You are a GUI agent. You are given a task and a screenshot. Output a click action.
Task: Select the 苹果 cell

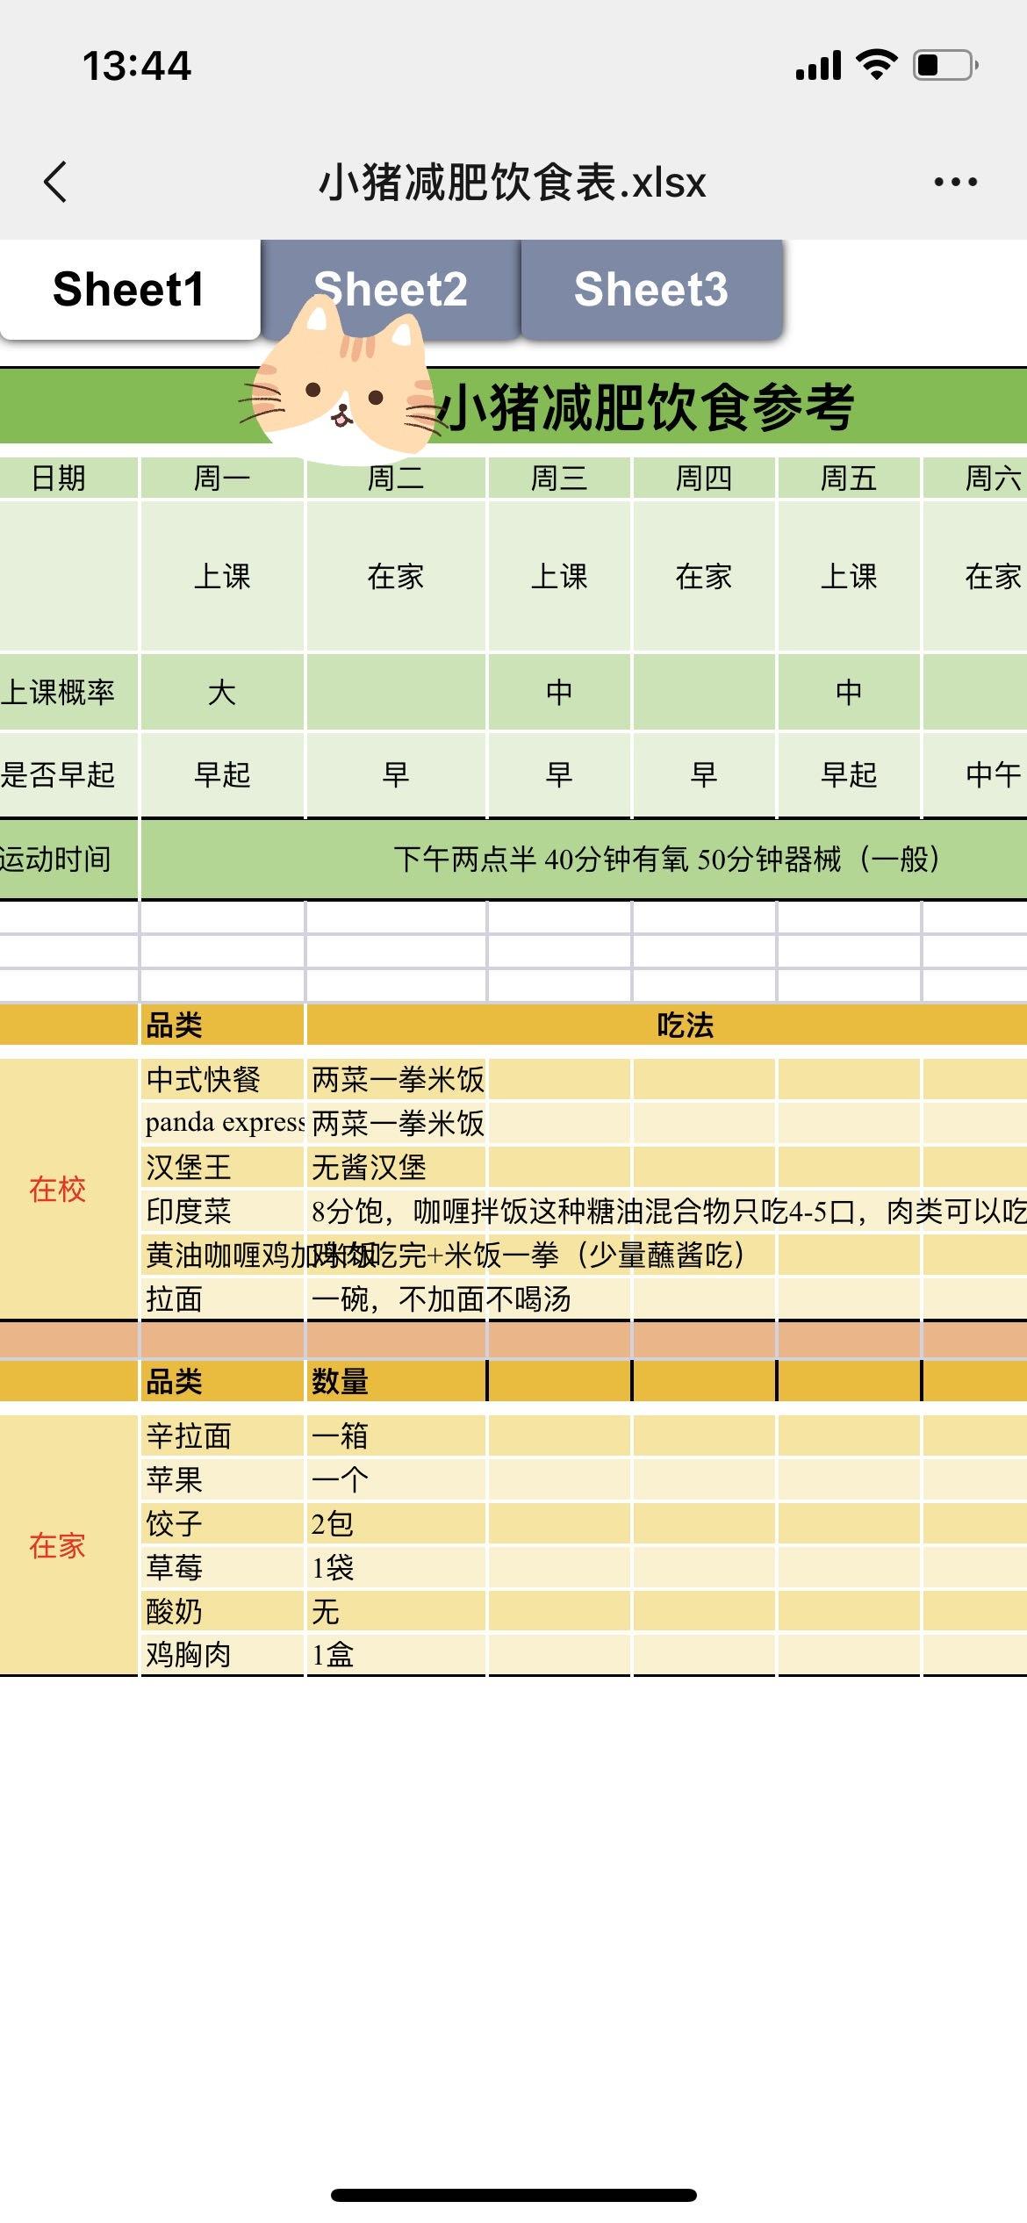coord(222,1479)
